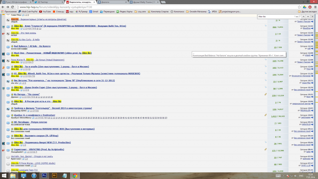Open thread Скриптонит VBVVCTND

click(x=39, y=149)
